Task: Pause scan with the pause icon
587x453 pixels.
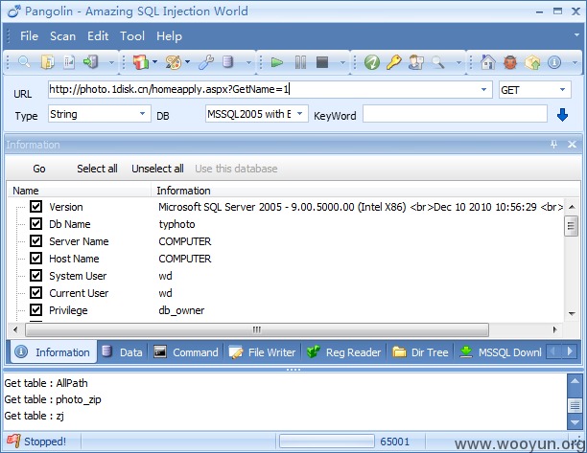Action: pyautogui.click(x=300, y=62)
